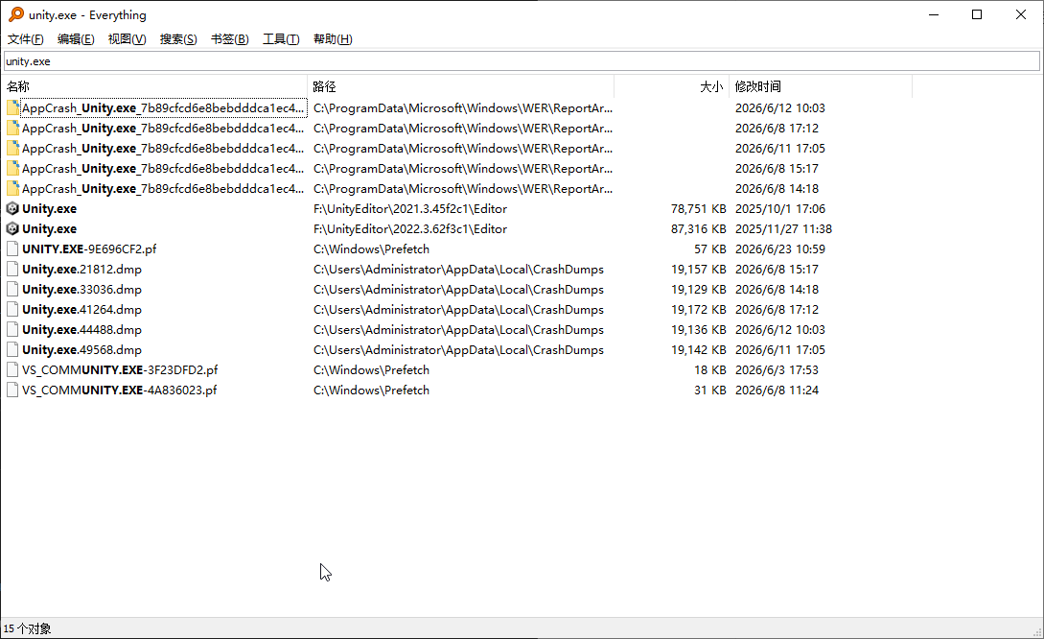Select Unity.exe.33036.dmp file name
The width and height of the screenshot is (1044, 639).
(x=81, y=289)
